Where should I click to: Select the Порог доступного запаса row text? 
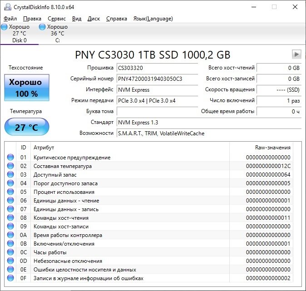65,183
